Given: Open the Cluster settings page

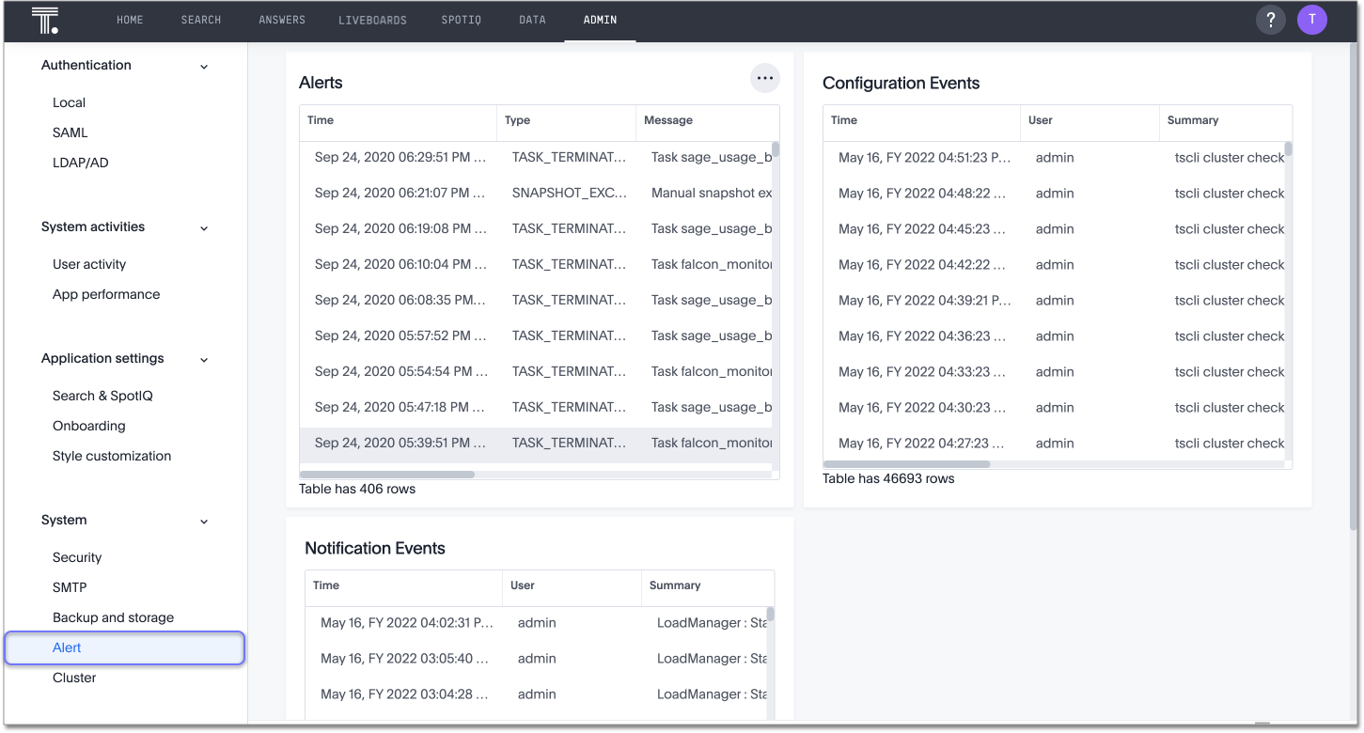Looking at the screenshot, I should (x=73, y=678).
